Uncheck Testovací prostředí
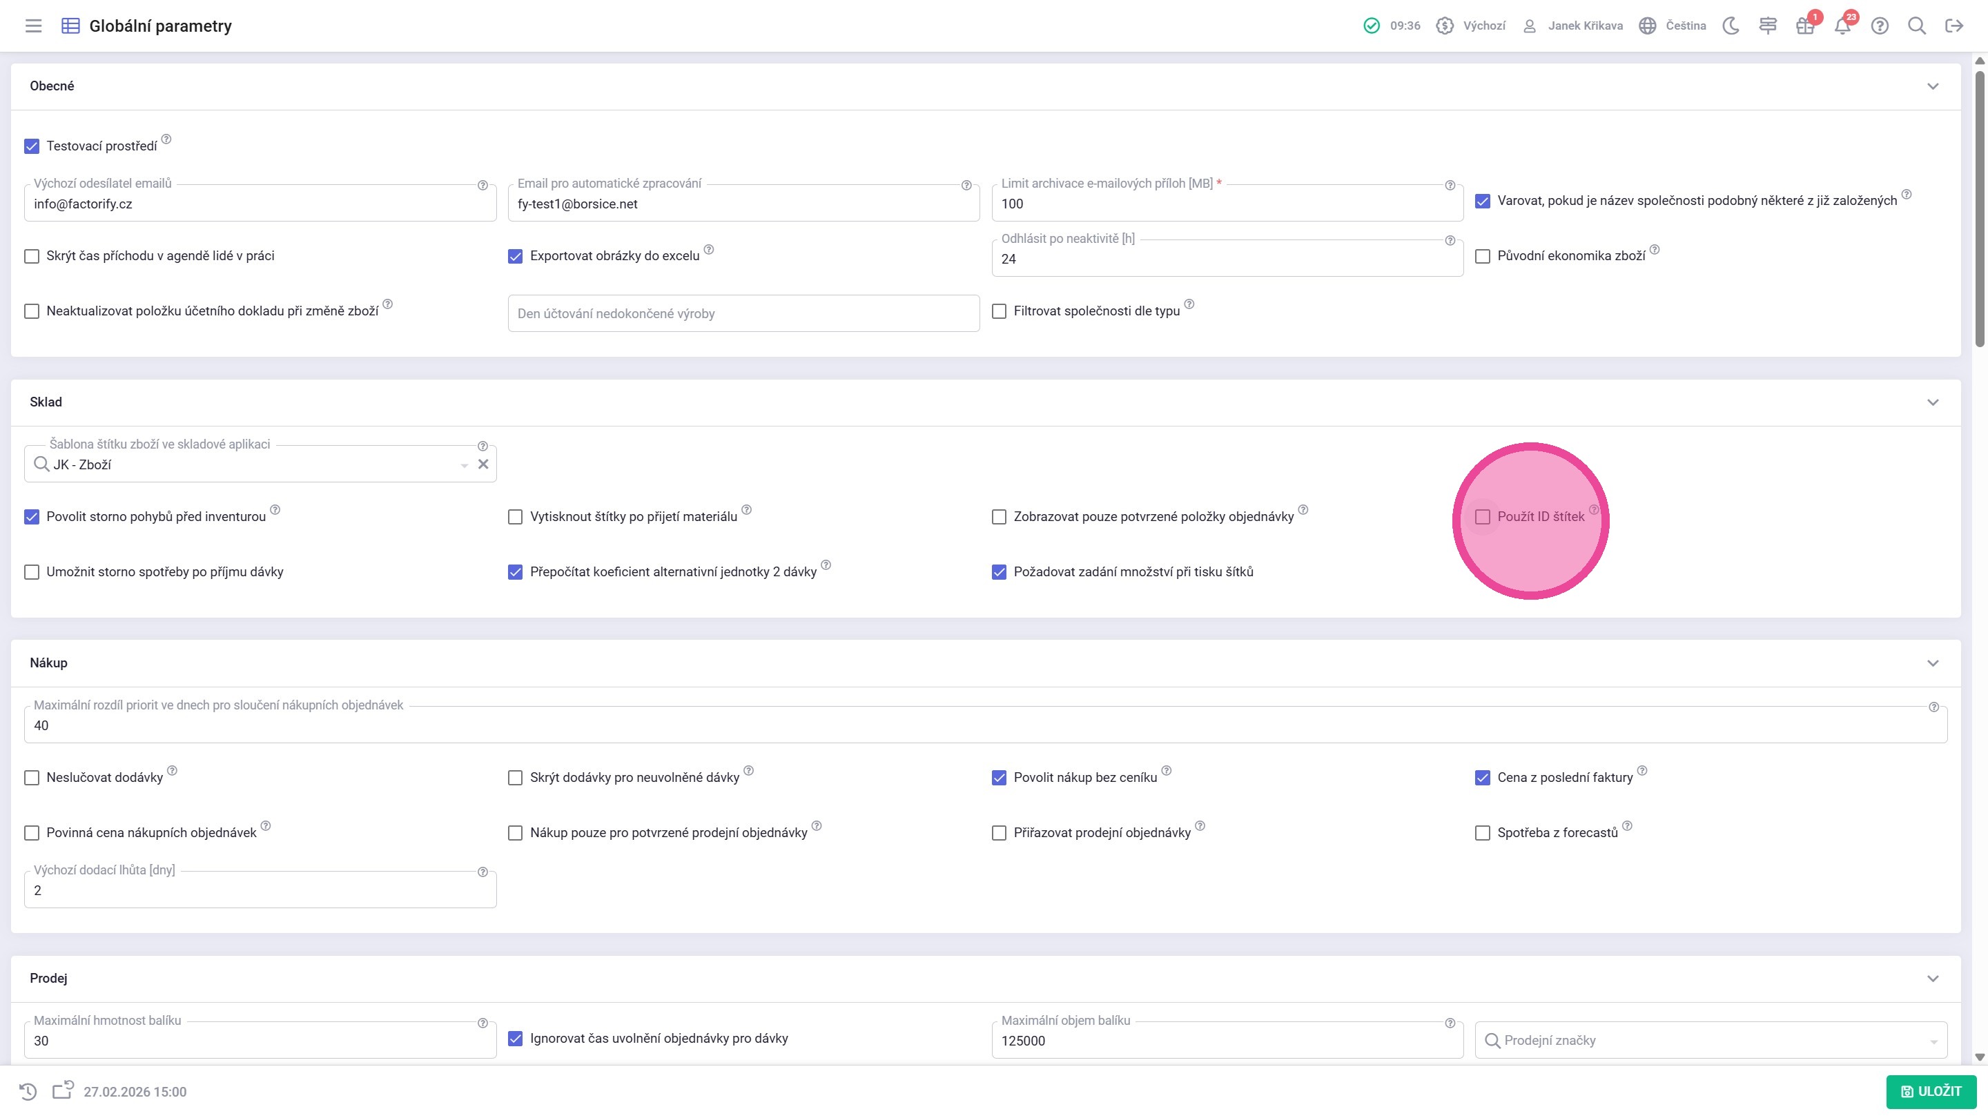The image size is (1988, 1118). [x=32, y=146]
